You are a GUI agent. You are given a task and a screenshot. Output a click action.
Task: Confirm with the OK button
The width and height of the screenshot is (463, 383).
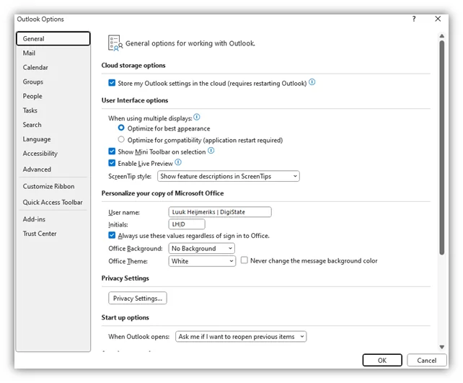382,360
